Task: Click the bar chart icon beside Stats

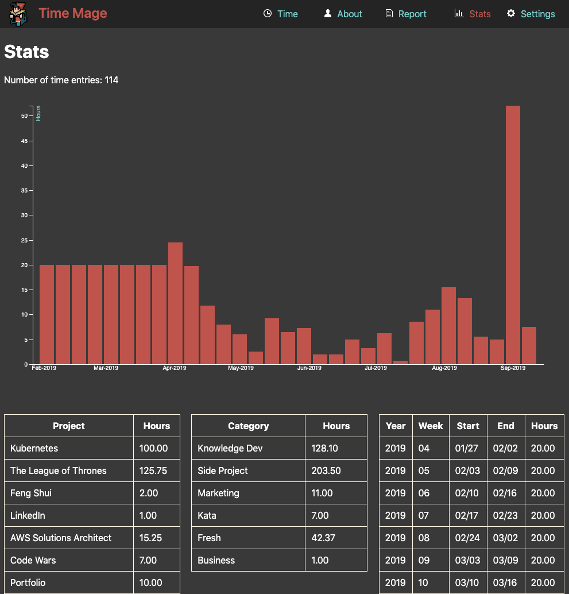Action: coord(459,14)
